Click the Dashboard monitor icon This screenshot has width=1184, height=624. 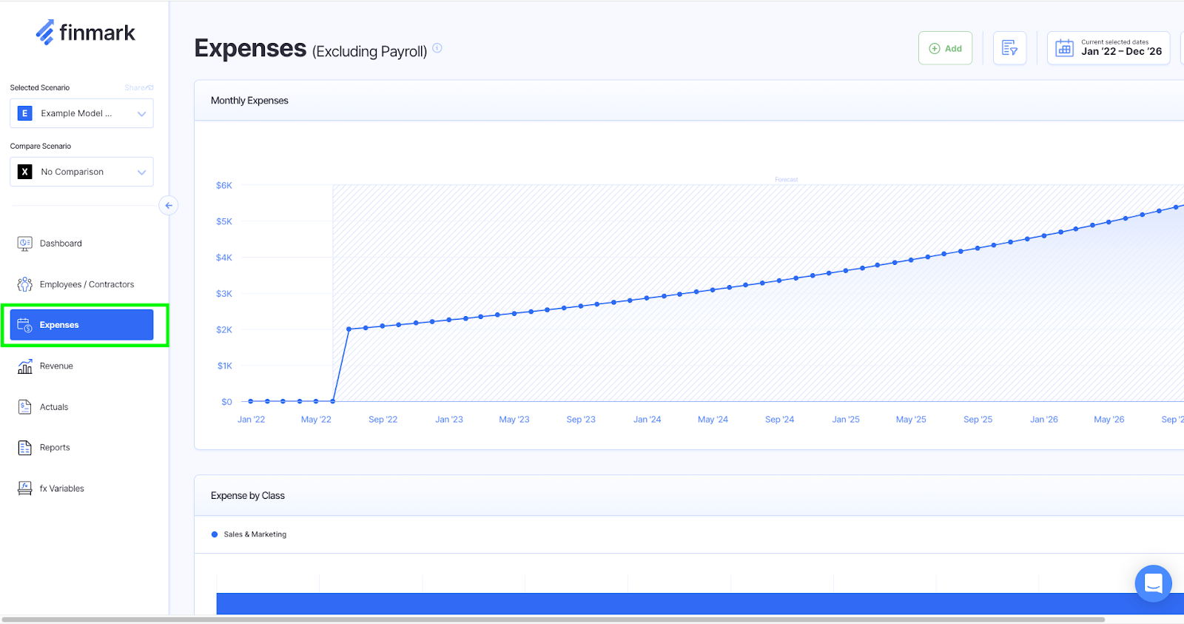[25, 244]
